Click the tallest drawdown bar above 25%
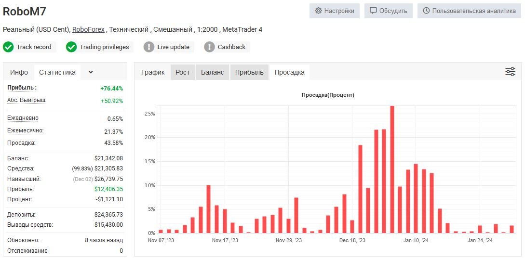The image size is (525, 259). pyautogui.click(x=392, y=169)
